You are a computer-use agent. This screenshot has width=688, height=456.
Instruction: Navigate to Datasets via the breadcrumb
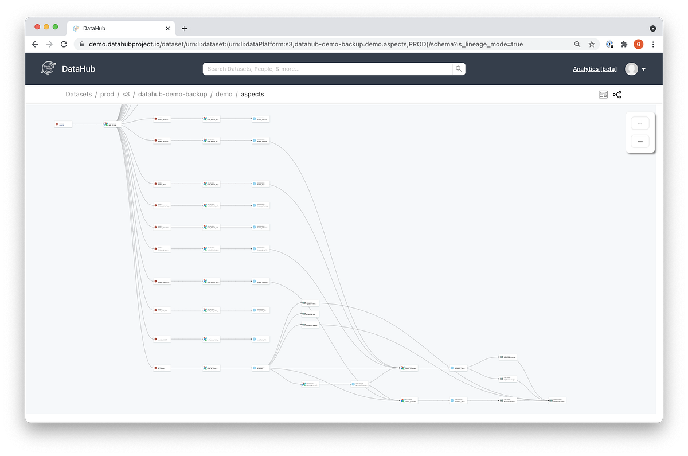[79, 94]
